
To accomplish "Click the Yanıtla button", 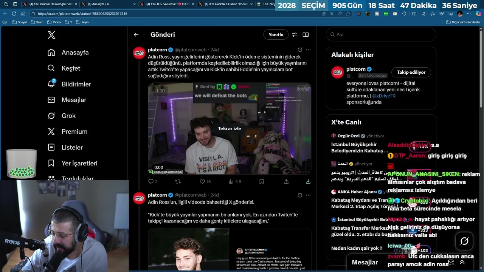I will (x=276, y=34).
